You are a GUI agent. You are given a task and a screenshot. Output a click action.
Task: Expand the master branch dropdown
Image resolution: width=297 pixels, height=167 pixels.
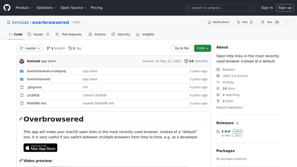(x=30, y=48)
